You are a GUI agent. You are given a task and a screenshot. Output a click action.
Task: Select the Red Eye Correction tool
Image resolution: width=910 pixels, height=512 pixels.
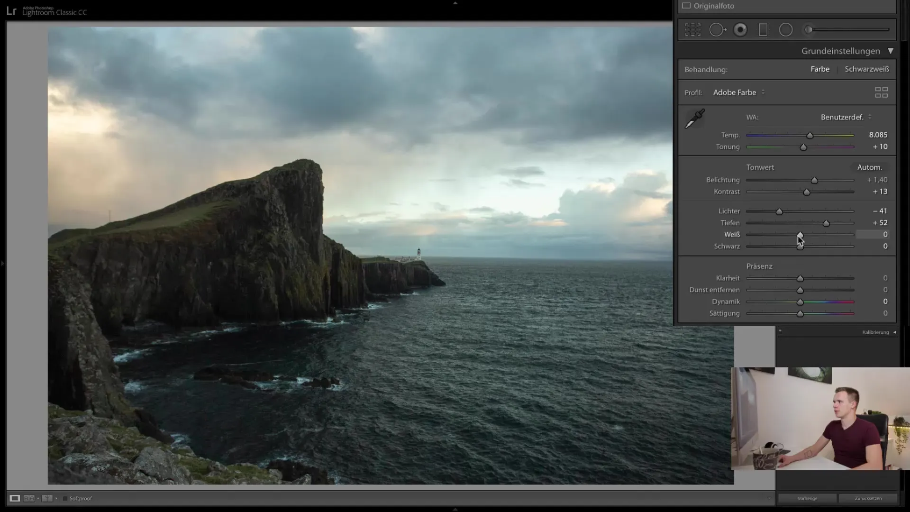click(x=740, y=30)
